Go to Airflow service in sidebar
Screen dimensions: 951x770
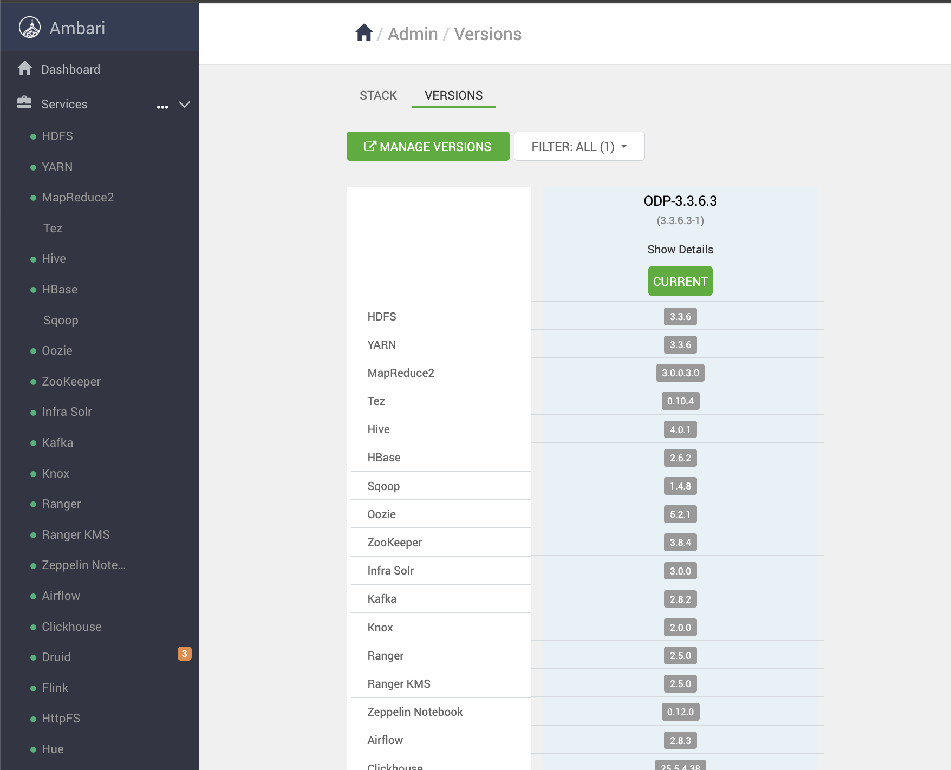[61, 596]
